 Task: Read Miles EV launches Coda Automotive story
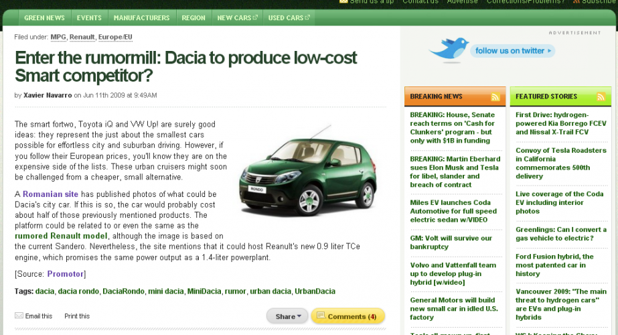453,211
